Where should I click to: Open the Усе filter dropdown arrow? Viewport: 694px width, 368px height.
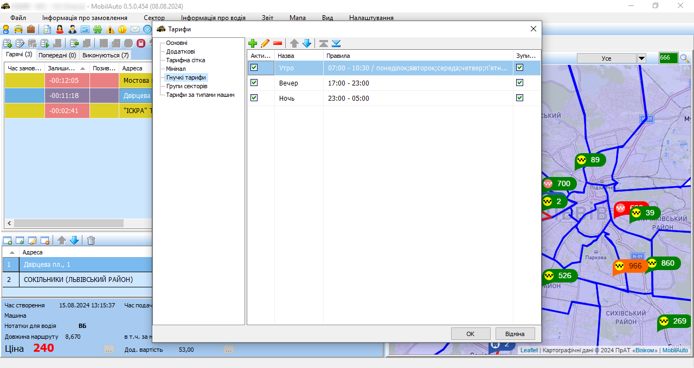[641, 58]
